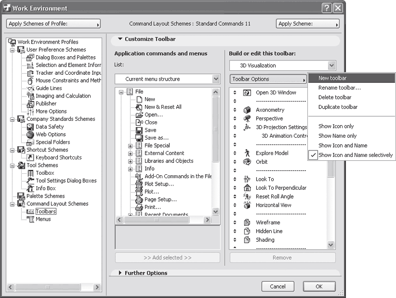Click the command list scrollbar down arrow
Image resolution: width=396 pixels, height=298 pixels.
click(215, 211)
